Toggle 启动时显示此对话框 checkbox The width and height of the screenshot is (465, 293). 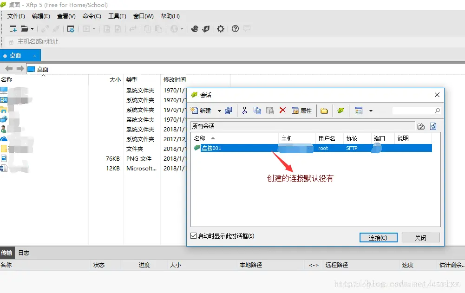(x=193, y=236)
